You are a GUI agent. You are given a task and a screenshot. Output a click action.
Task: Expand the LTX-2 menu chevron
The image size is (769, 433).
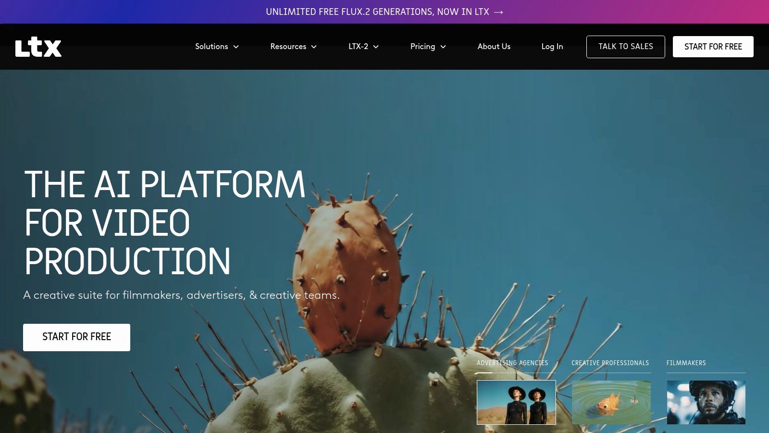pyautogui.click(x=376, y=47)
